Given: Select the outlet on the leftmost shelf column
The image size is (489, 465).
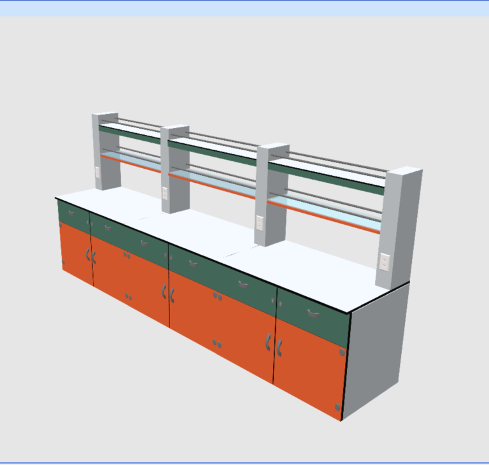Looking at the screenshot, I should coord(97,172).
